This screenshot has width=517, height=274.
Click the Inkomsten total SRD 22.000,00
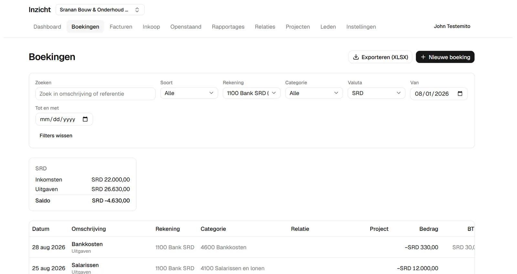(111, 180)
